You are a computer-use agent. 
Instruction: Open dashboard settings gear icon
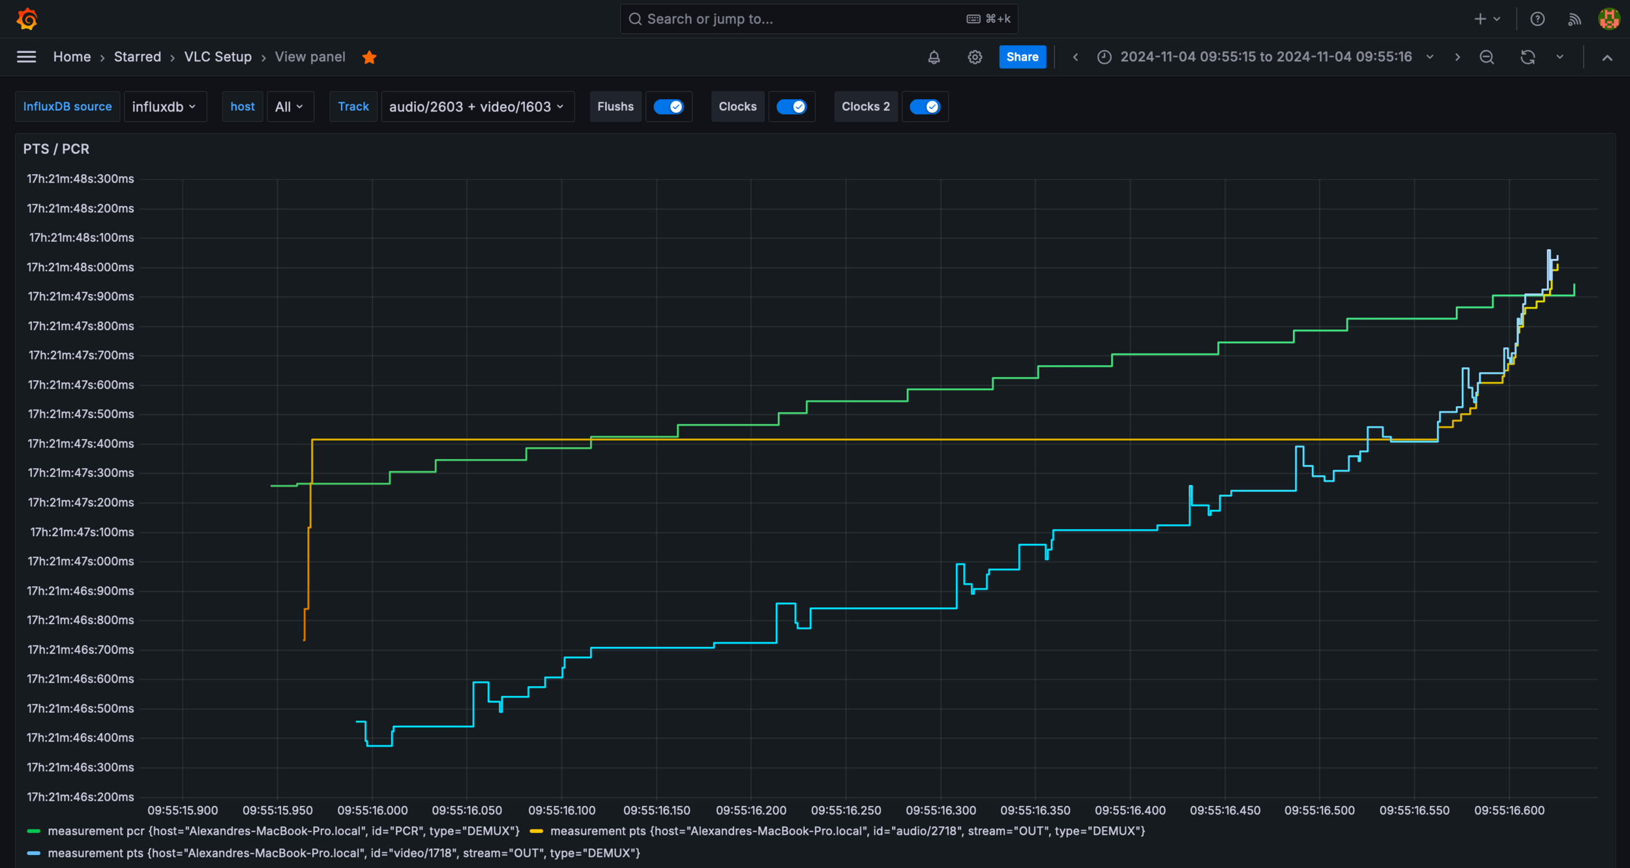(x=974, y=57)
